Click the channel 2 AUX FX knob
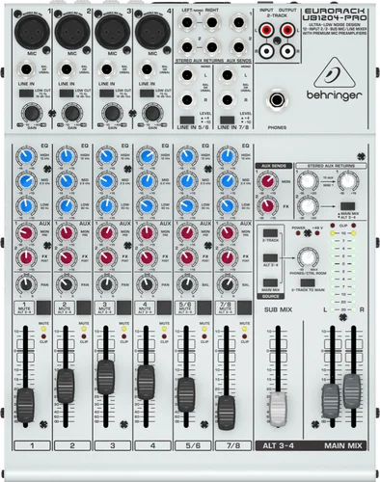380x482 pixels. click(x=67, y=257)
